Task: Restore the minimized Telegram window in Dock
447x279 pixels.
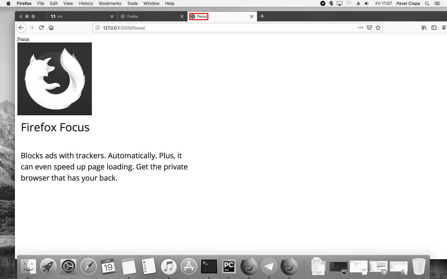Action: [x=378, y=268]
